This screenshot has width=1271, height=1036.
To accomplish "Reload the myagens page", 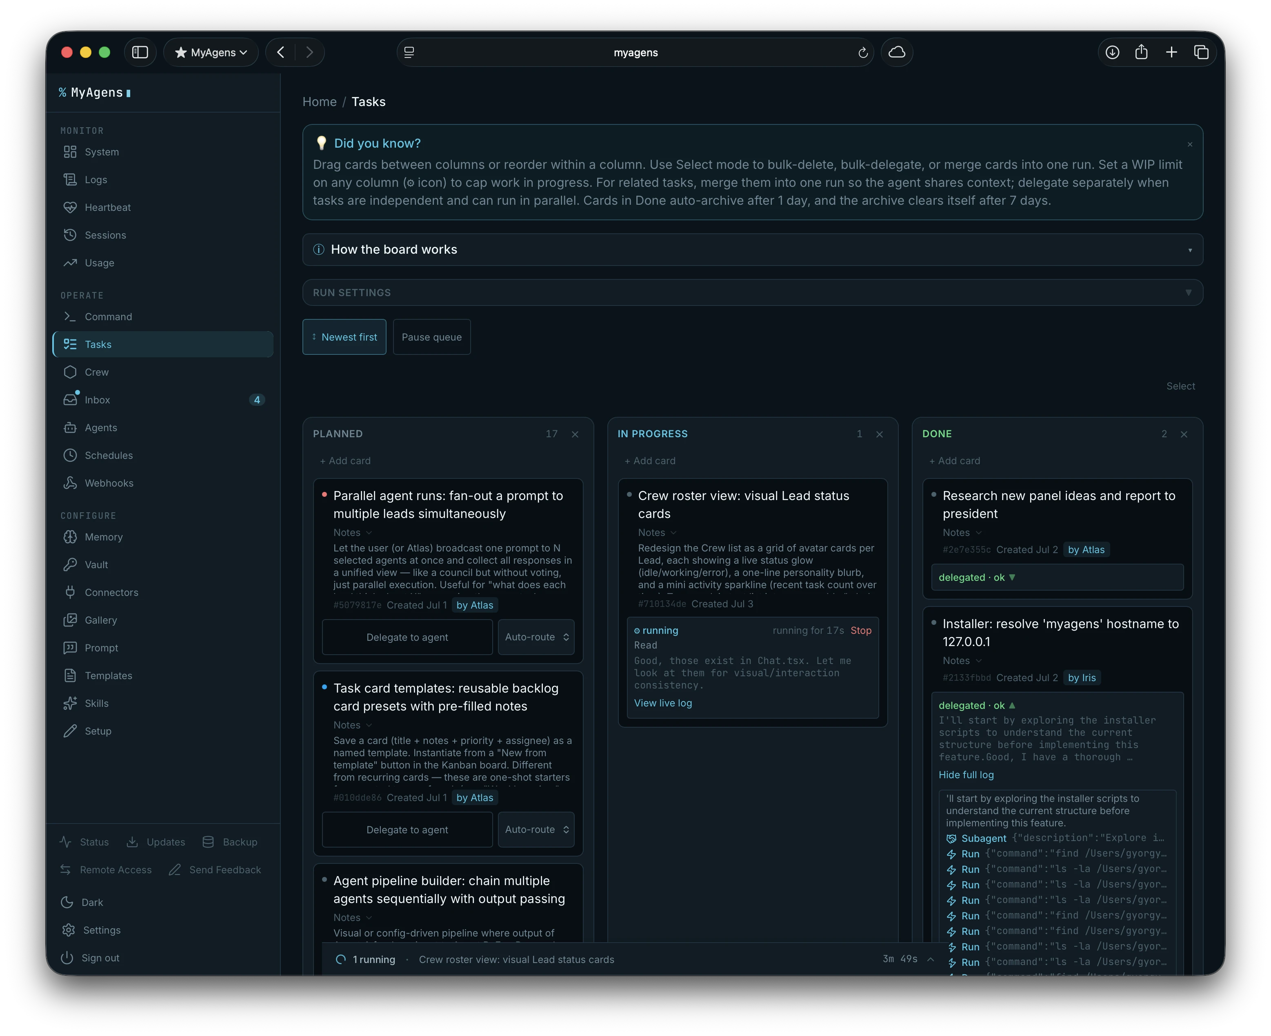I will [x=862, y=53].
